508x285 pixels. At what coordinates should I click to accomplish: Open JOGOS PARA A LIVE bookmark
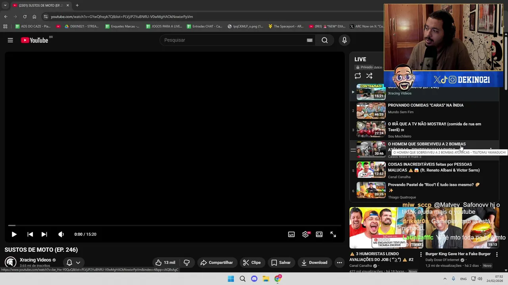164,27
